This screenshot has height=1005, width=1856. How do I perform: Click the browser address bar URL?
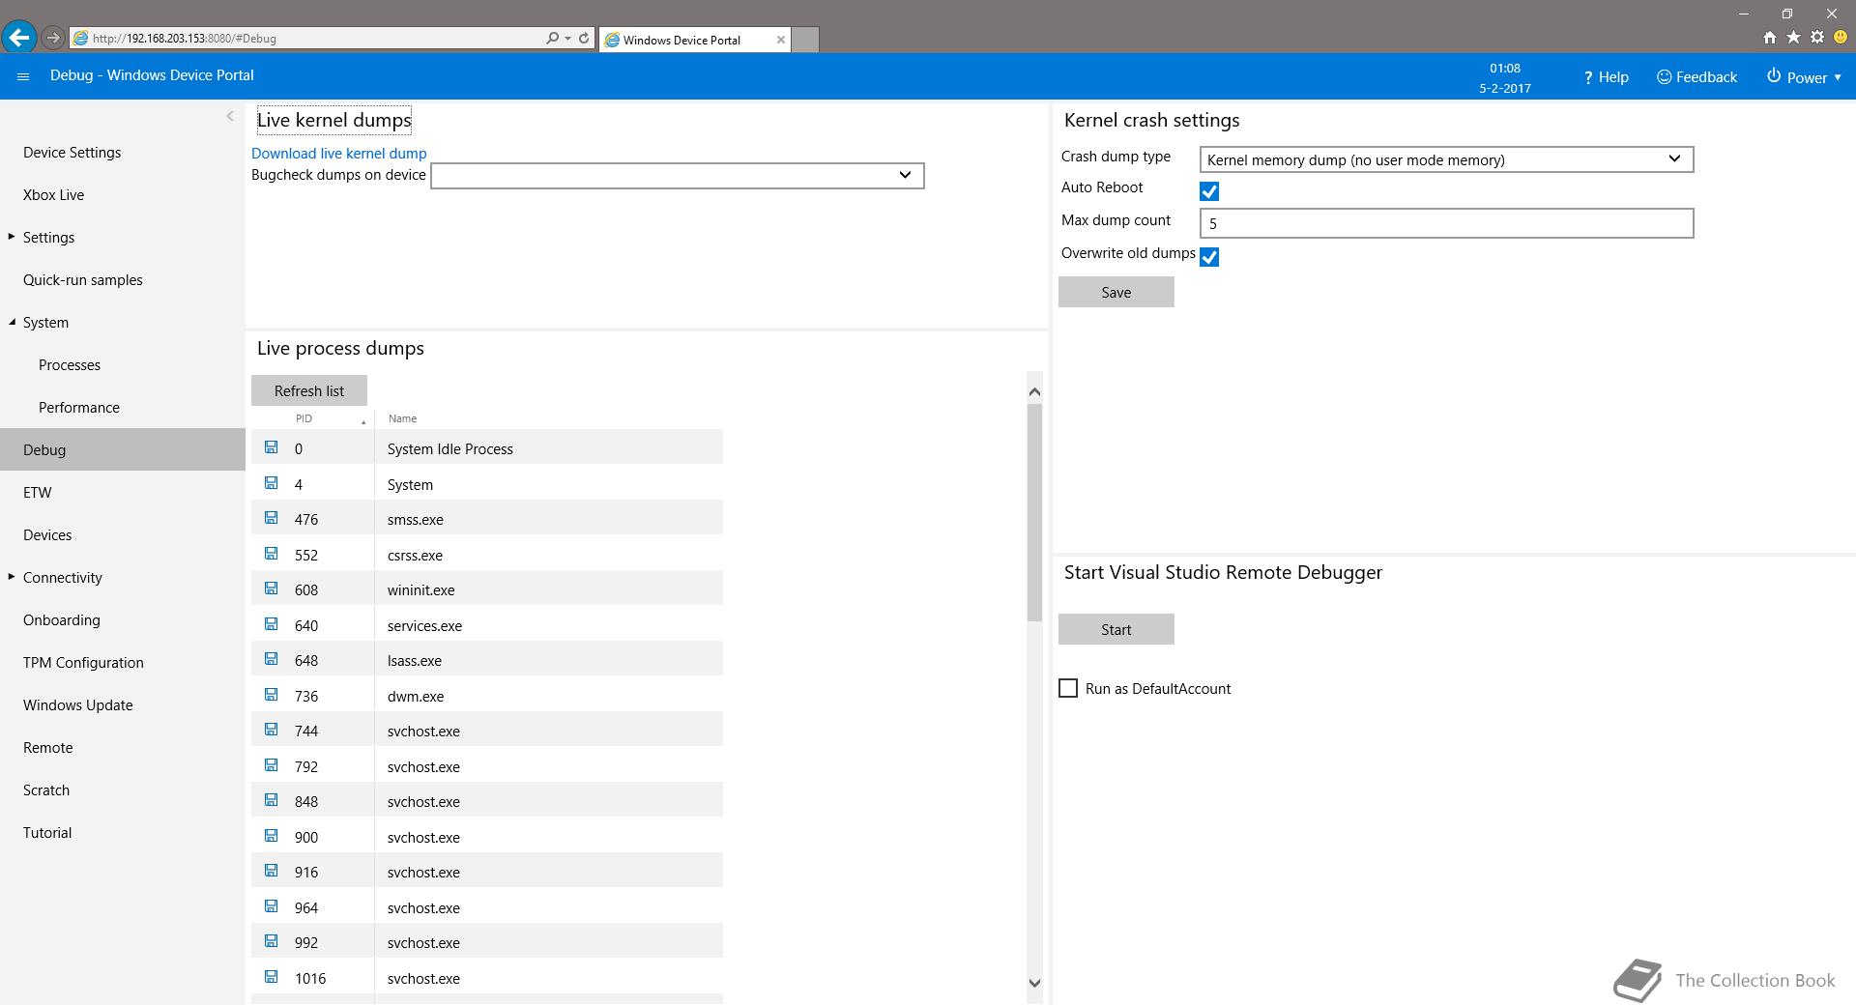(x=184, y=39)
